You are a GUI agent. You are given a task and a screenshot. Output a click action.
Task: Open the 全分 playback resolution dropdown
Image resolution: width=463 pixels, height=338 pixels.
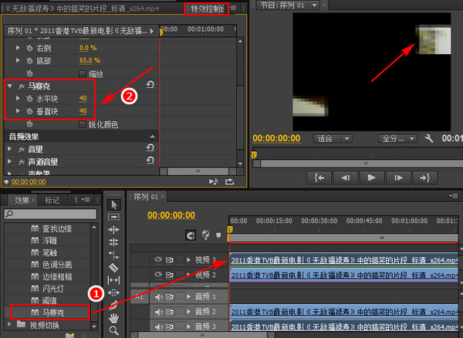(x=397, y=138)
